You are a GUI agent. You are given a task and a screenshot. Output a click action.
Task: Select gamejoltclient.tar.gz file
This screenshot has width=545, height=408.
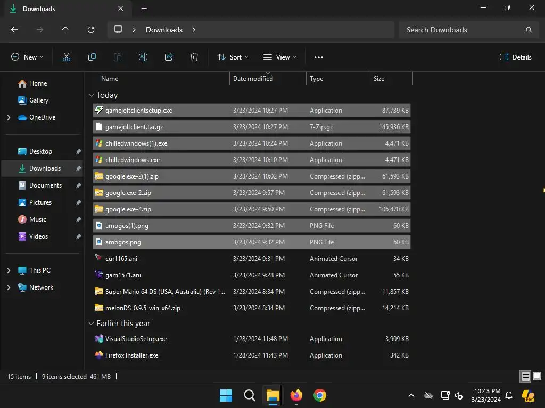pos(252,127)
